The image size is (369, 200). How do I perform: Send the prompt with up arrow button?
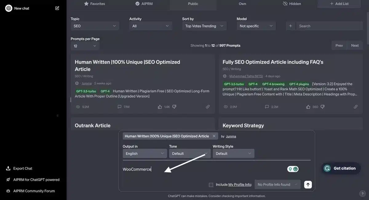point(308,185)
